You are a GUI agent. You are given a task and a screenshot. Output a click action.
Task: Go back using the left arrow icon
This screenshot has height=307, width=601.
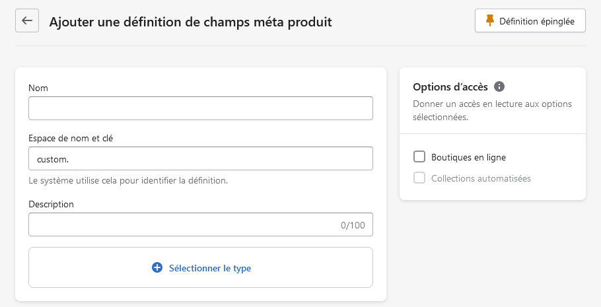27,20
